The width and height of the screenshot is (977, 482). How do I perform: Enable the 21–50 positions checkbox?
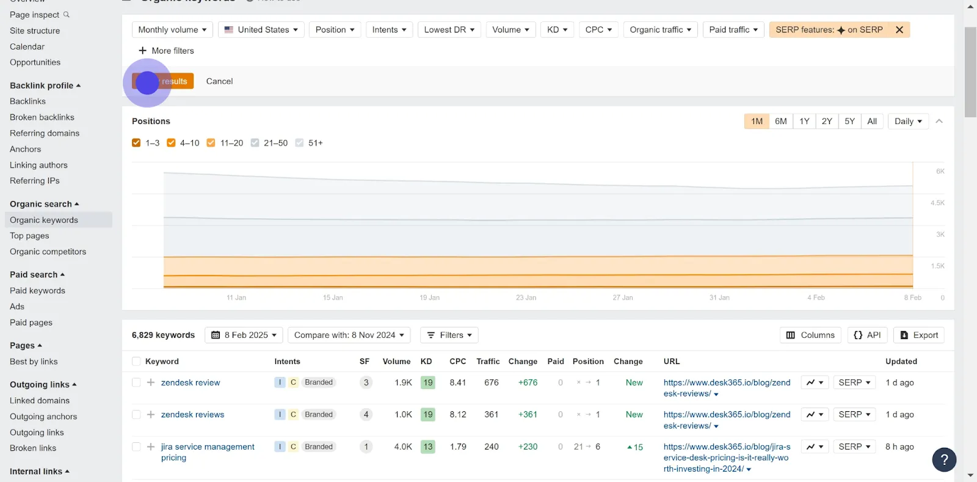click(255, 143)
